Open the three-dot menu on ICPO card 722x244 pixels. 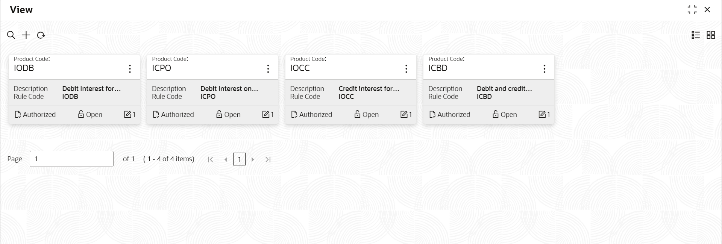tap(268, 68)
